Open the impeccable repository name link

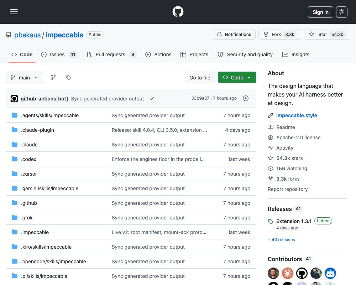pyautogui.click(x=64, y=35)
